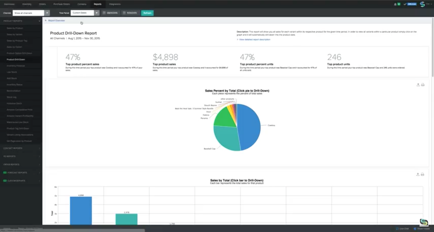Open the notifications bell icon
This screenshot has height=232, width=434.
pos(395,4)
